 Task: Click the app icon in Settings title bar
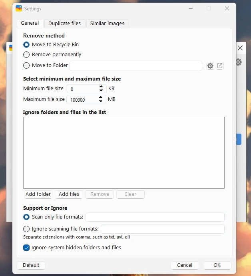point(19,8)
